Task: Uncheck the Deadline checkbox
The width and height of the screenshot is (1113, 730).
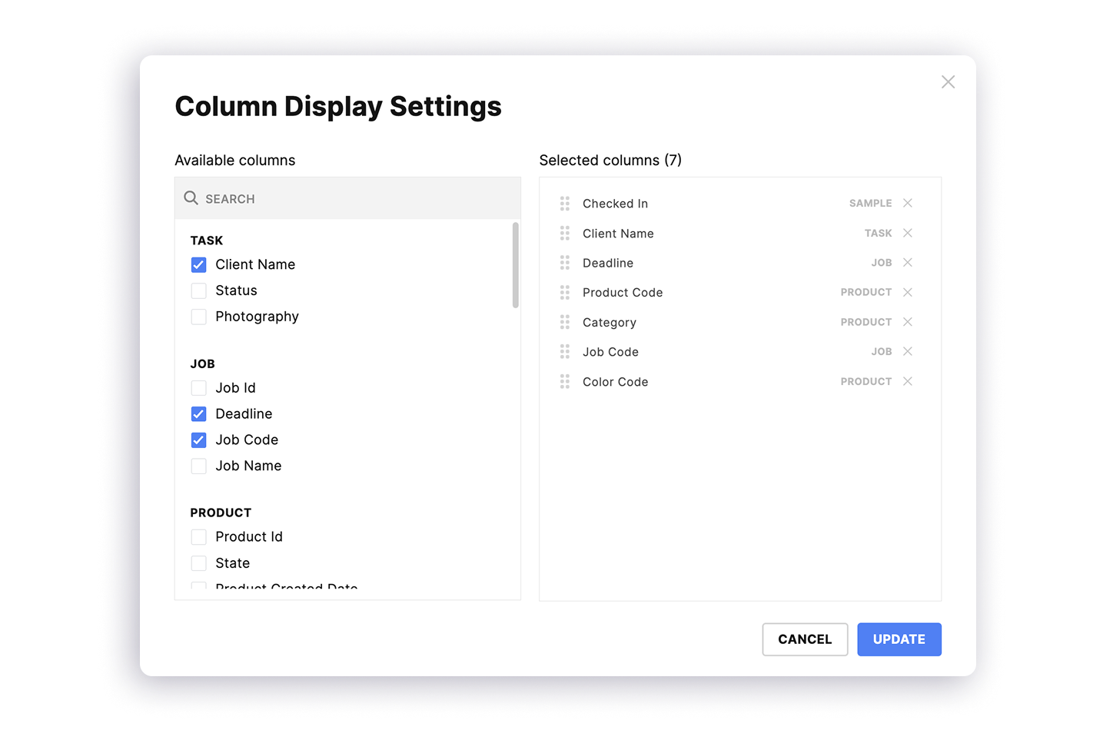Action: pyautogui.click(x=198, y=414)
